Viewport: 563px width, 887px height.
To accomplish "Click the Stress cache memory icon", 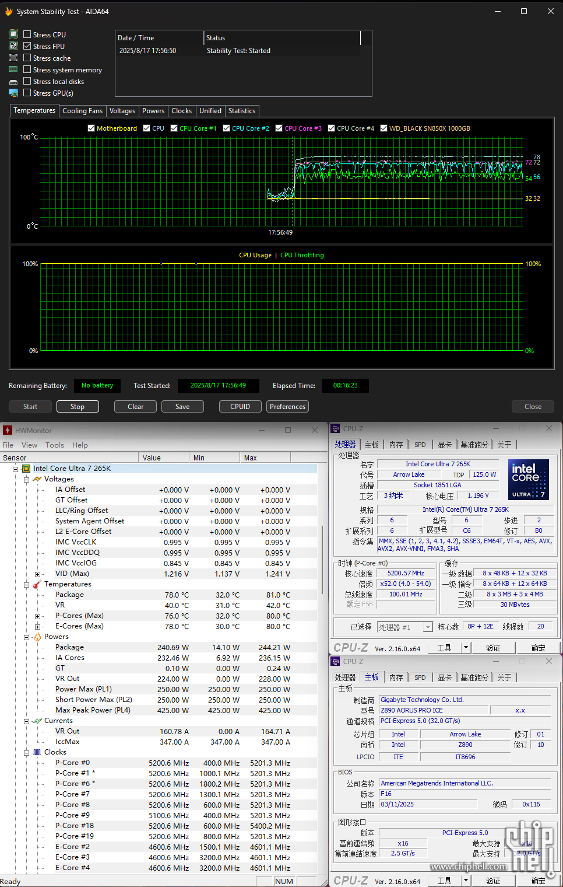I will click(13, 58).
